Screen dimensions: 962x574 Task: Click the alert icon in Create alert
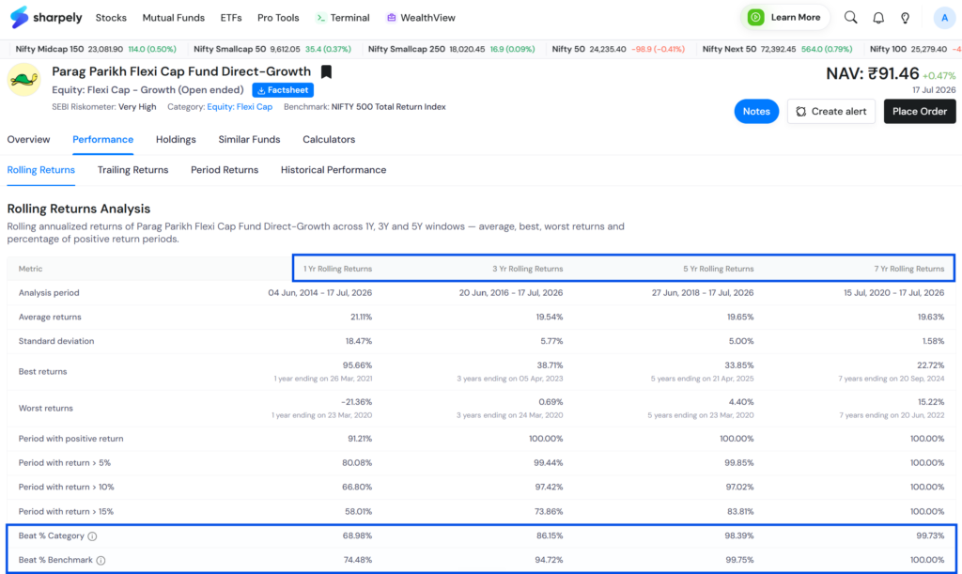click(x=800, y=112)
